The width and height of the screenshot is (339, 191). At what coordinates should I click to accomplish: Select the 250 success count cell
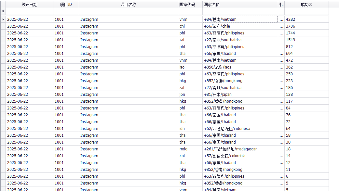pyautogui.click(x=306, y=74)
